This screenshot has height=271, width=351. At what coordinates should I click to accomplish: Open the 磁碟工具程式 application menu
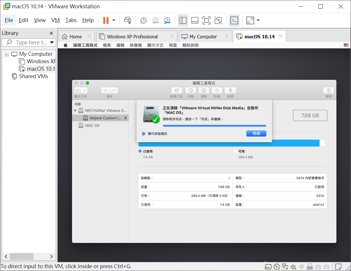coord(85,45)
